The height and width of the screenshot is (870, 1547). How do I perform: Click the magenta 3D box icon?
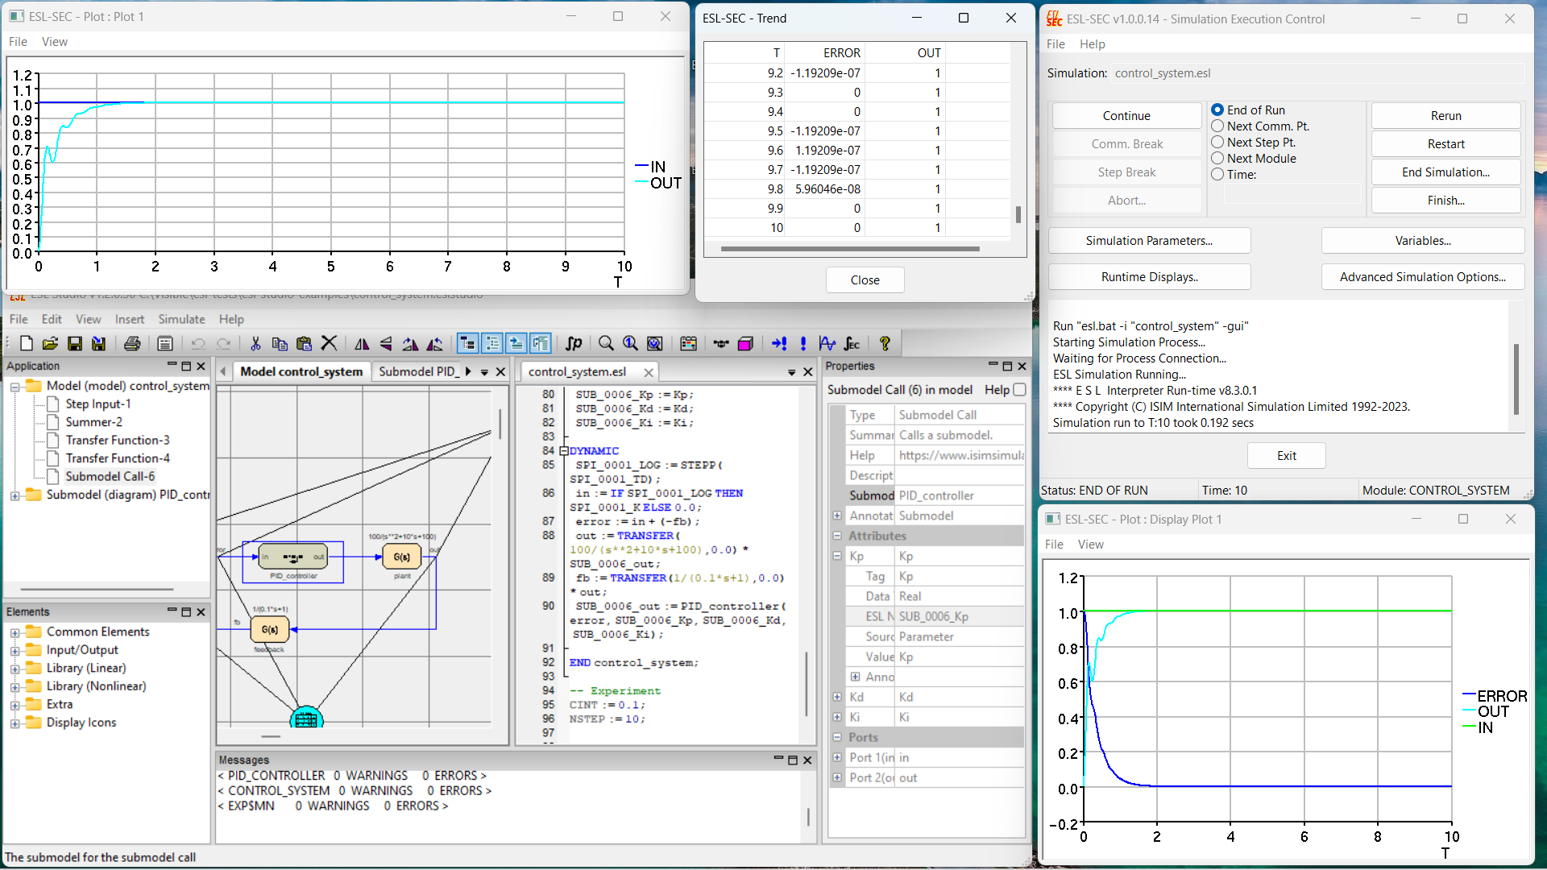pyautogui.click(x=745, y=344)
